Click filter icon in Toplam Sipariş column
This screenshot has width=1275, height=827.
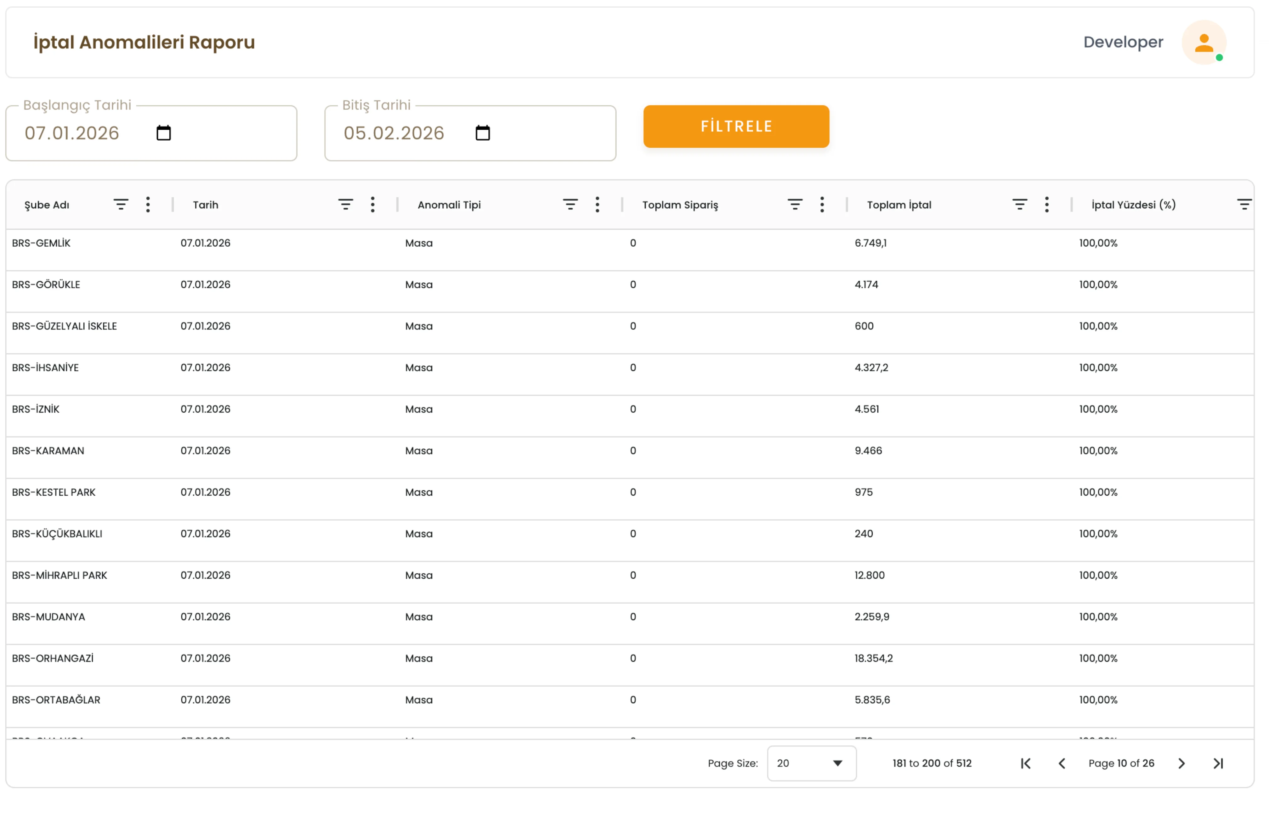(795, 205)
